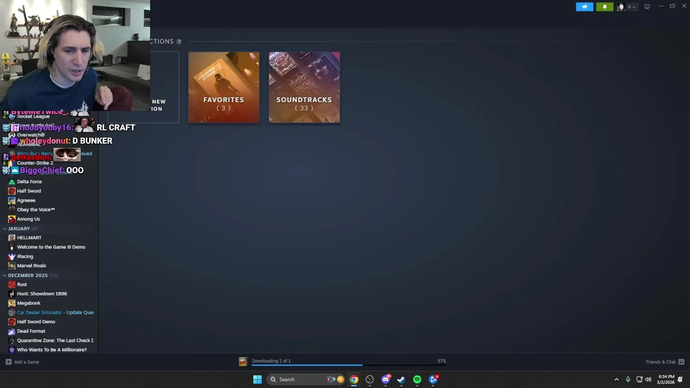Open OBS Studio from taskbar
Screen dimensions: 690x388
[370, 379]
